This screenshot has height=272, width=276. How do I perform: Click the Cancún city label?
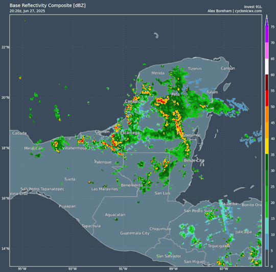coord(227,68)
